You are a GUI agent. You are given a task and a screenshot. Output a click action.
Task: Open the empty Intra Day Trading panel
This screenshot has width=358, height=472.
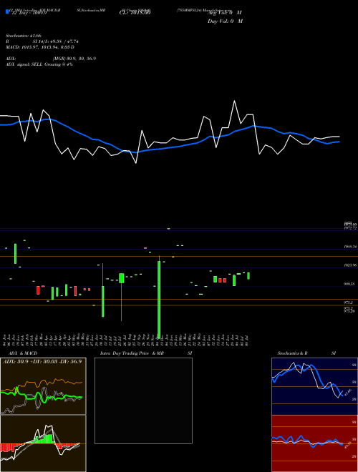[143, 400]
